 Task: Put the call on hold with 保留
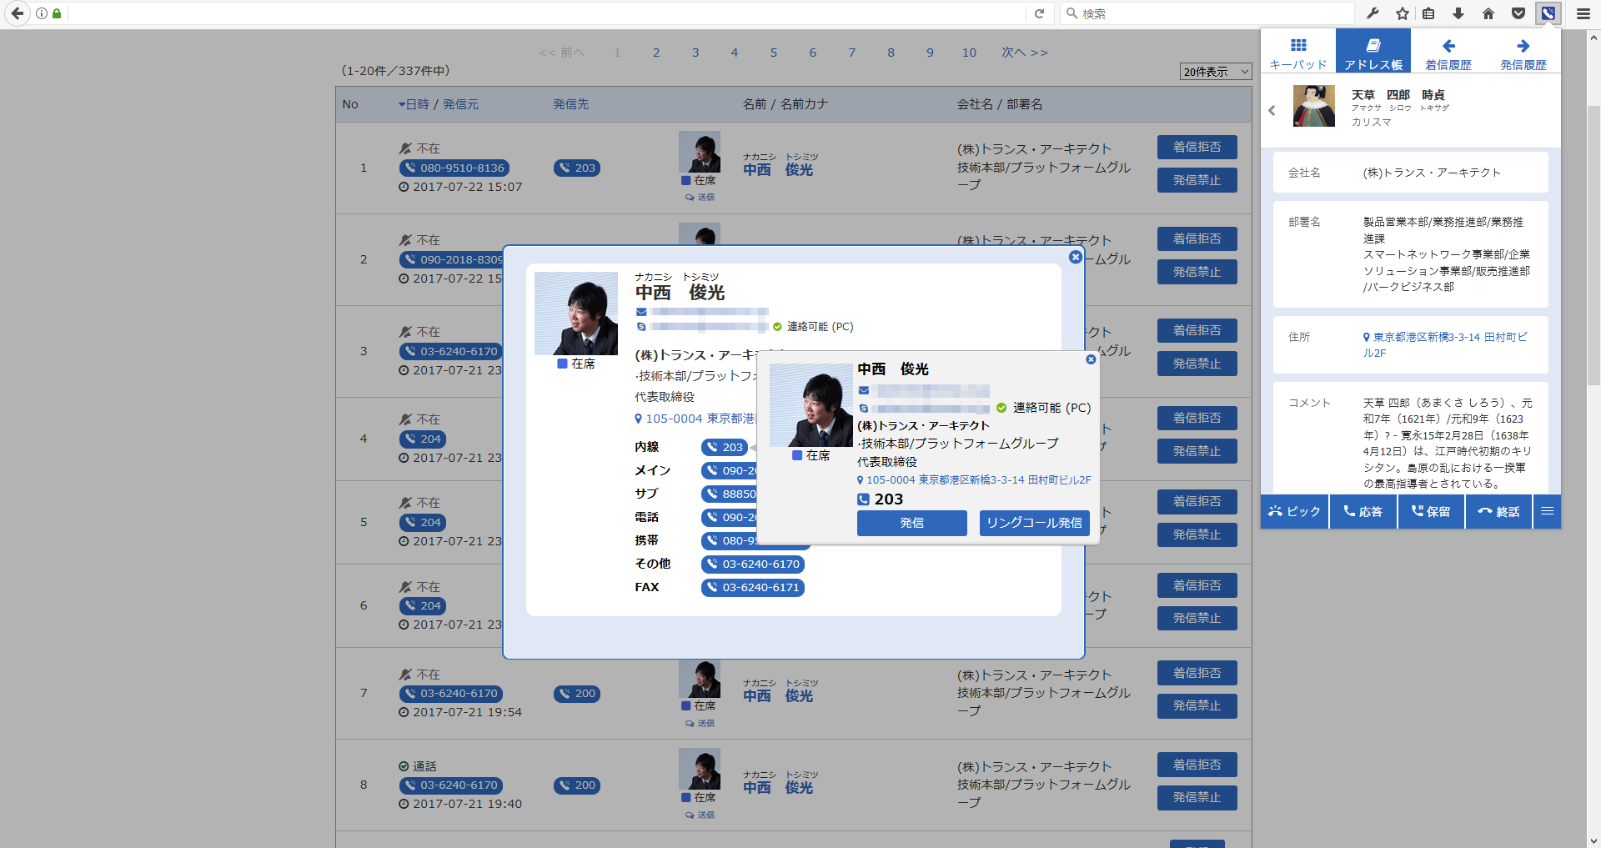pyautogui.click(x=1430, y=511)
